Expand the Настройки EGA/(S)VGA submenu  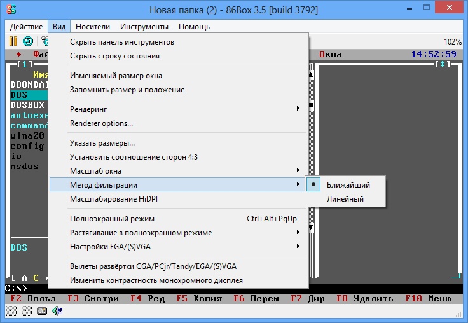(x=179, y=247)
